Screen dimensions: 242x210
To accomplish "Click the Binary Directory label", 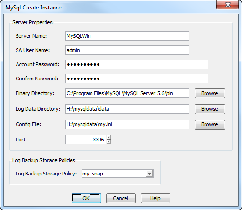I will coord(35,93).
